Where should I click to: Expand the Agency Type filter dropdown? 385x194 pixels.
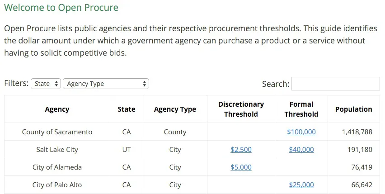tap(106, 84)
